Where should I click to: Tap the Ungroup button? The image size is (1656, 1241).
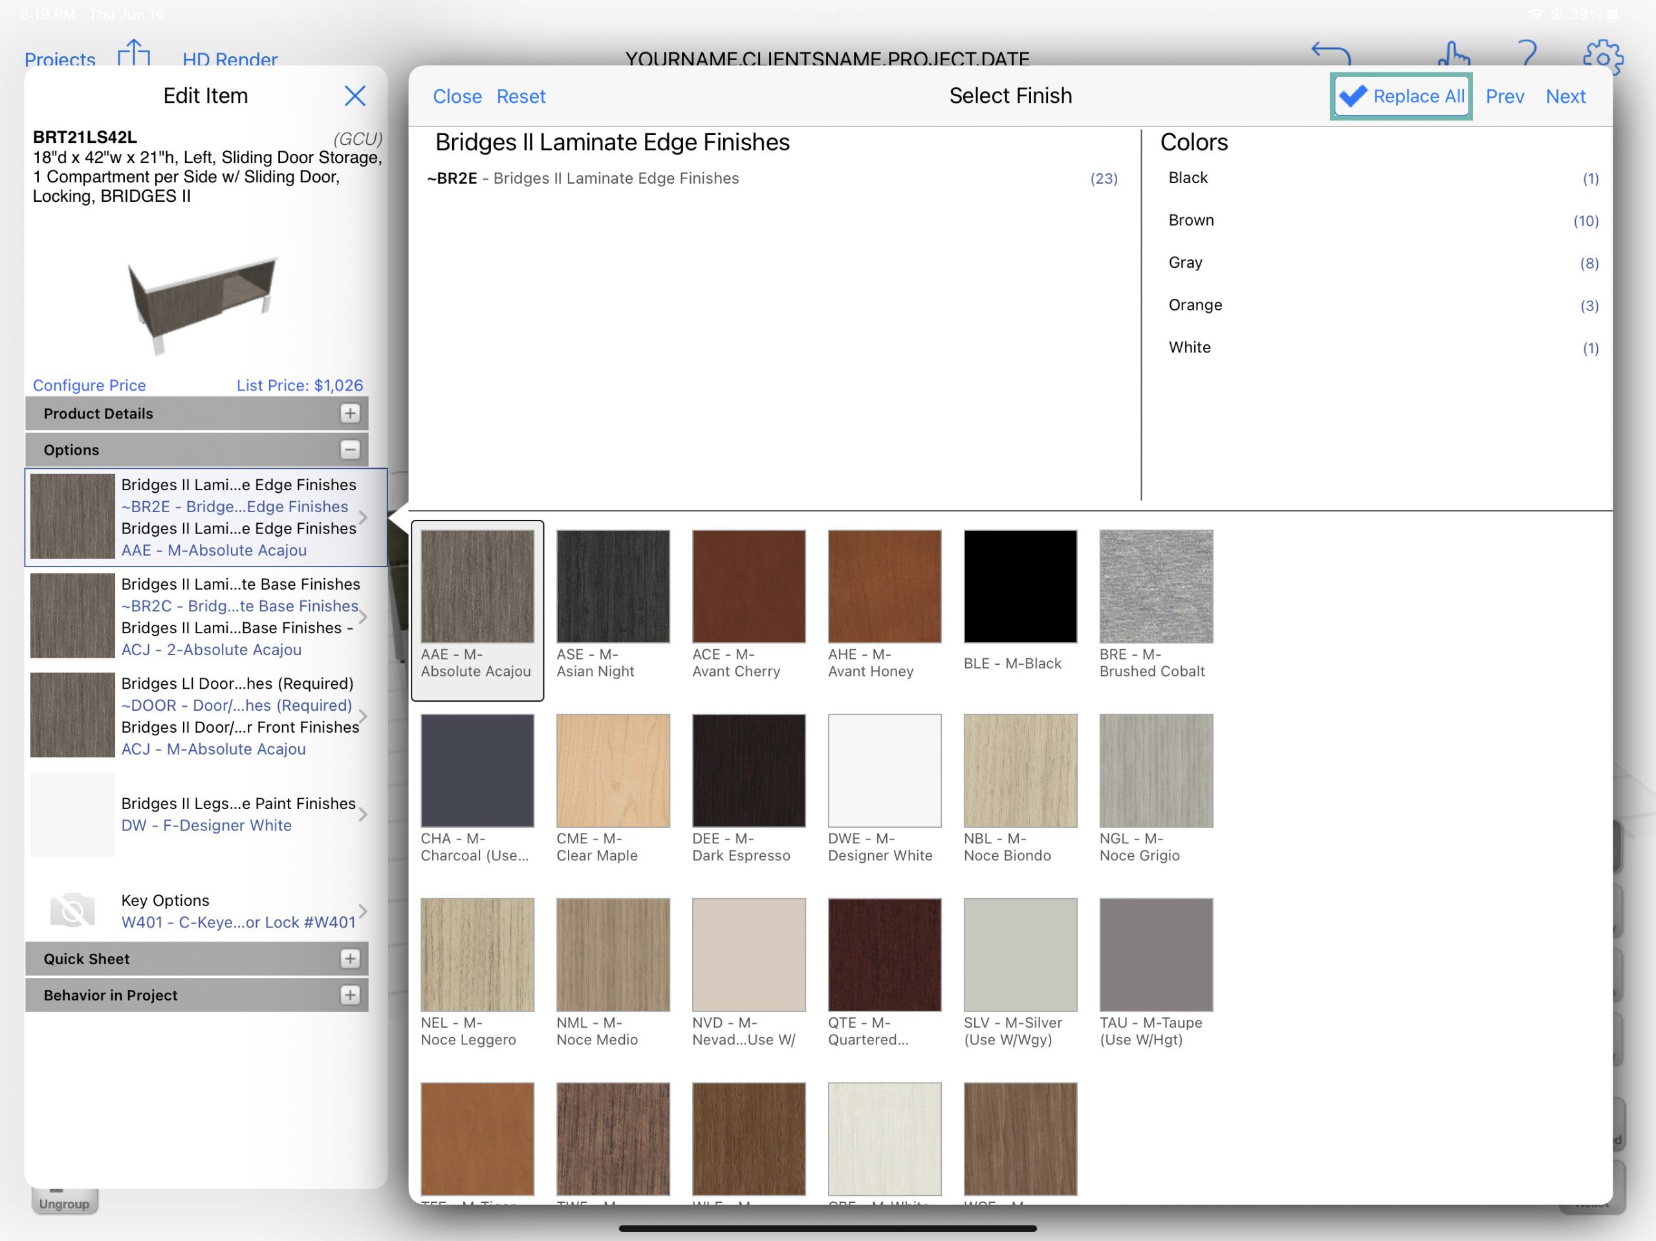65,1203
